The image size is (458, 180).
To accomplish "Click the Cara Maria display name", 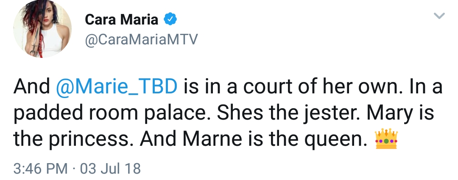I will pos(122,19).
